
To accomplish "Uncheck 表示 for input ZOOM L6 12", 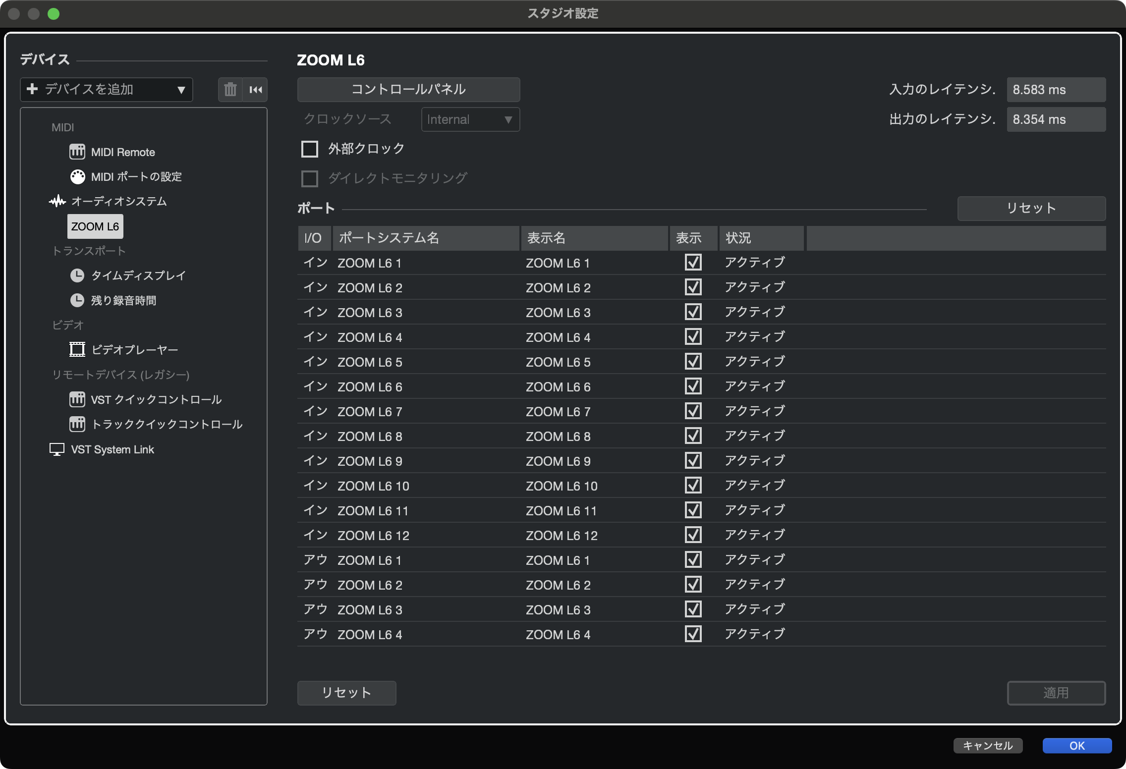I will (693, 535).
